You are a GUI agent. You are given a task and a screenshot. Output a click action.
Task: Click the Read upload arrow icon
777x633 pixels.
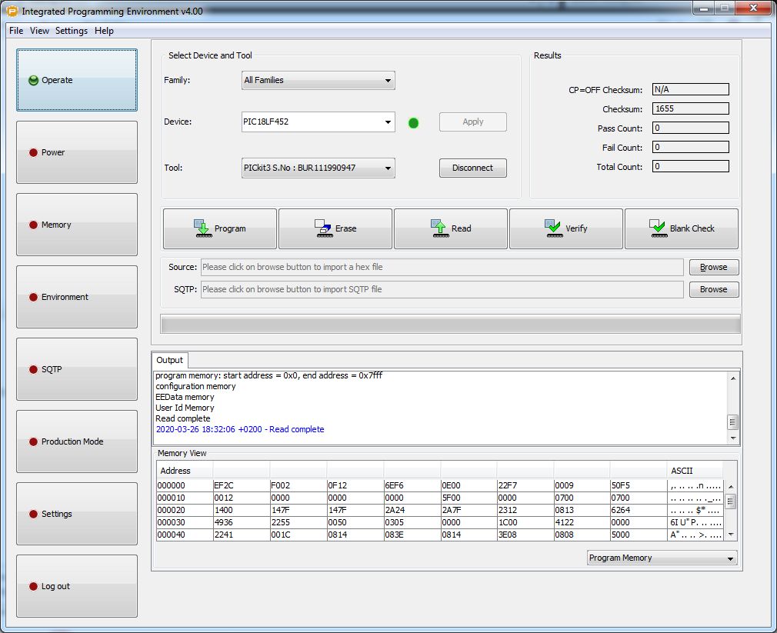point(439,228)
